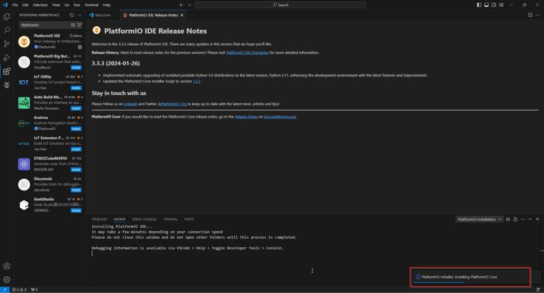Open the Run and Debug view

(6, 57)
